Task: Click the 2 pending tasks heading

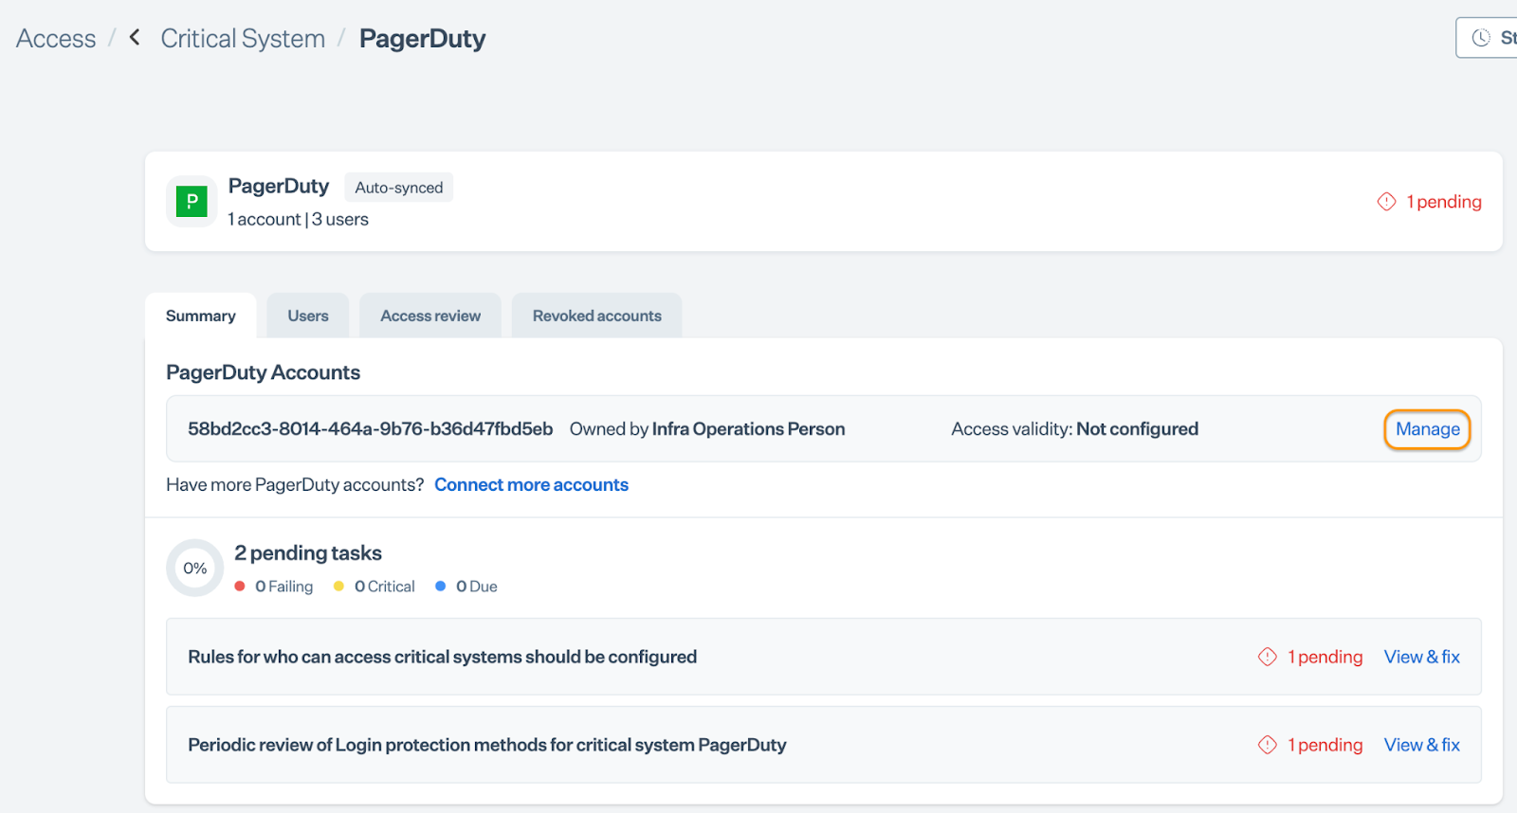Action: click(x=308, y=552)
